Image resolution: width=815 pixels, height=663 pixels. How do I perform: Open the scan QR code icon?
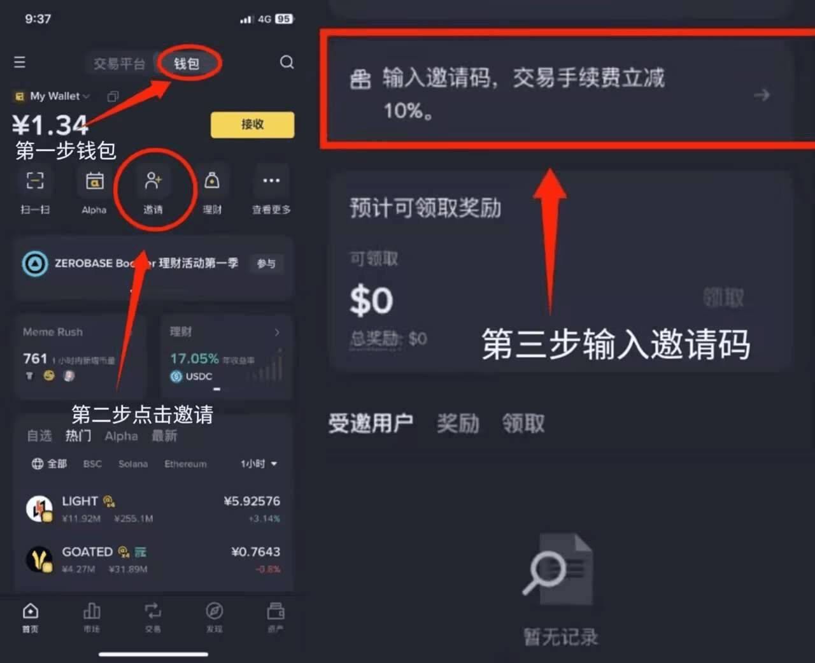[35, 181]
